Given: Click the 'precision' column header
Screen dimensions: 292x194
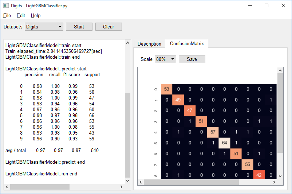Looking at the screenshot, I should pos(34,75).
